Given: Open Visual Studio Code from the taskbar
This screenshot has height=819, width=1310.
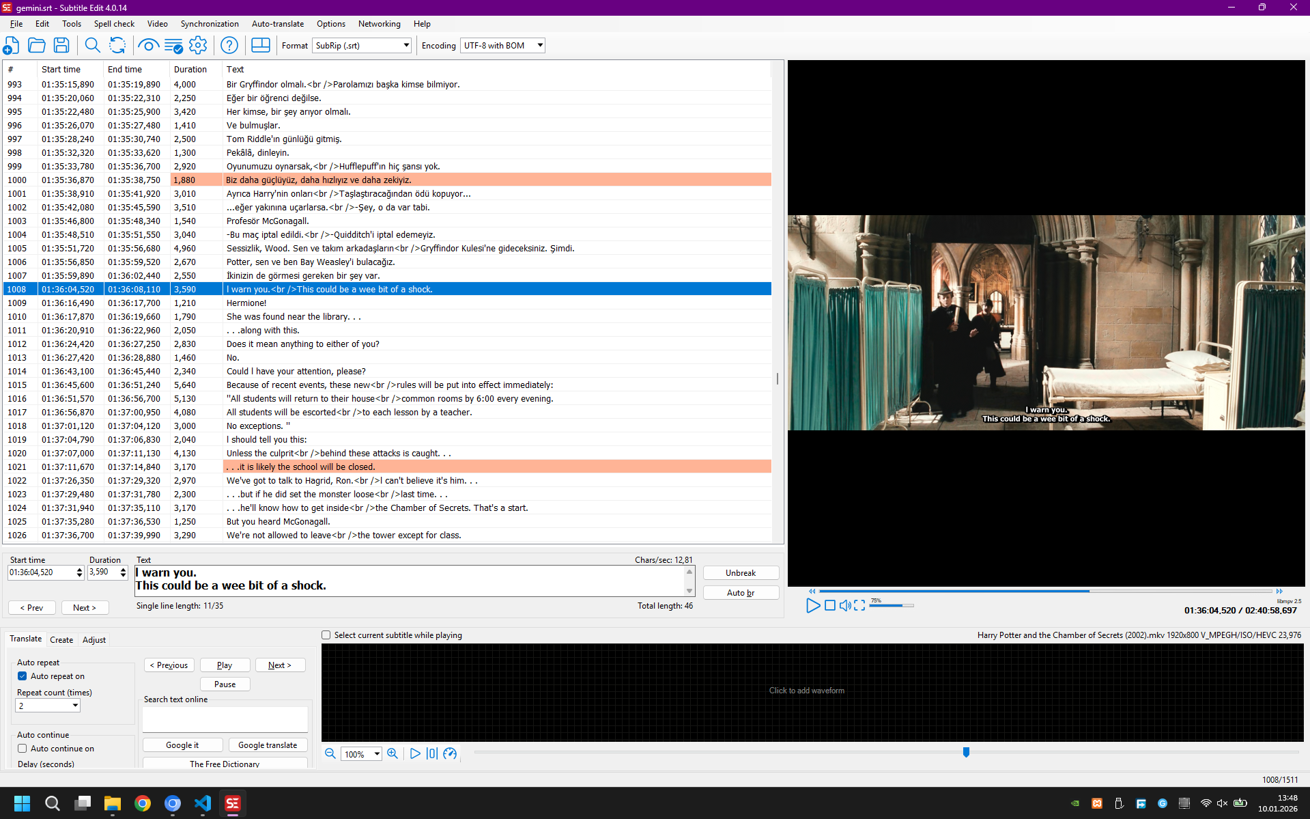Looking at the screenshot, I should [x=203, y=803].
